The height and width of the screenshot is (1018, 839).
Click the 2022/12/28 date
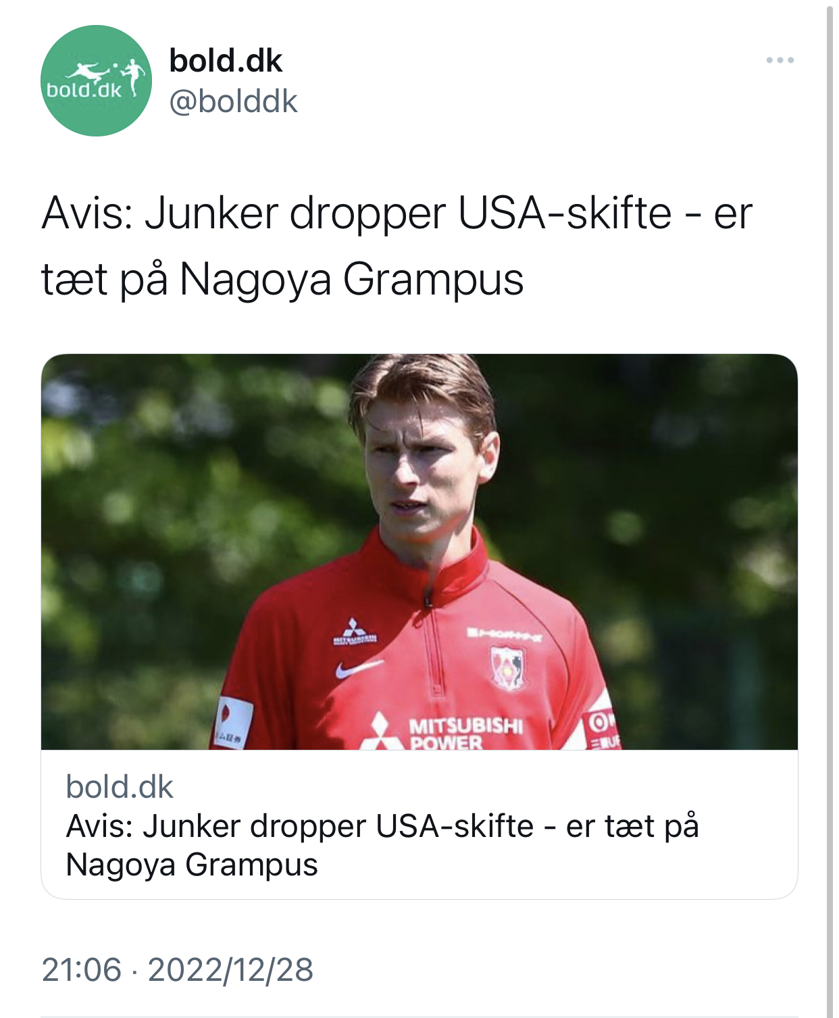[x=230, y=970]
